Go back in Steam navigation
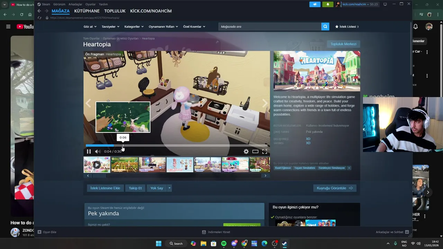 pos(39,11)
